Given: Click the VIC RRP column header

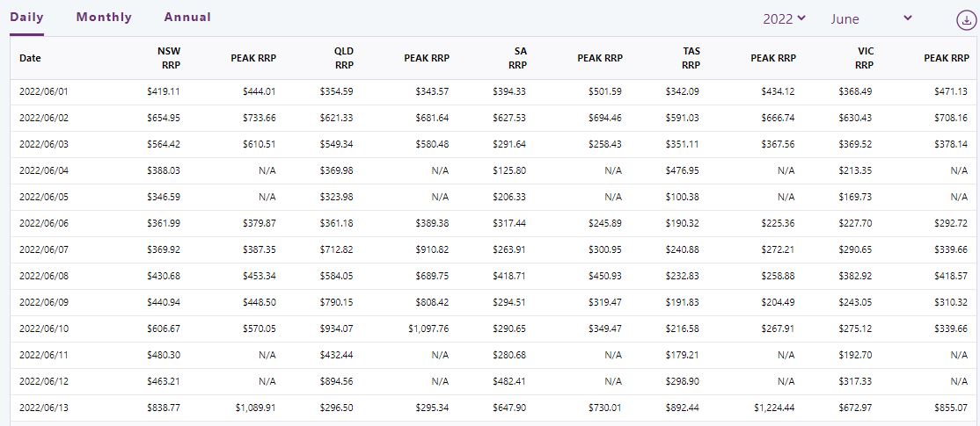Looking at the screenshot, I should click(x=865, y=58).
